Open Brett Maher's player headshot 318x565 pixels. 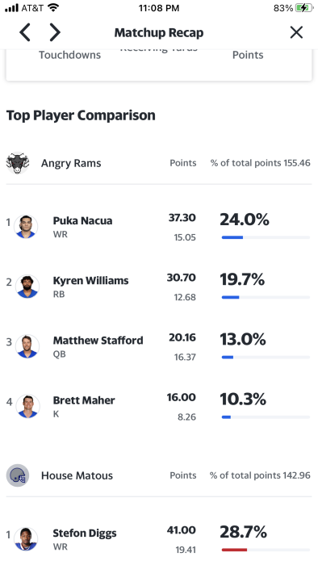[27, 406]
